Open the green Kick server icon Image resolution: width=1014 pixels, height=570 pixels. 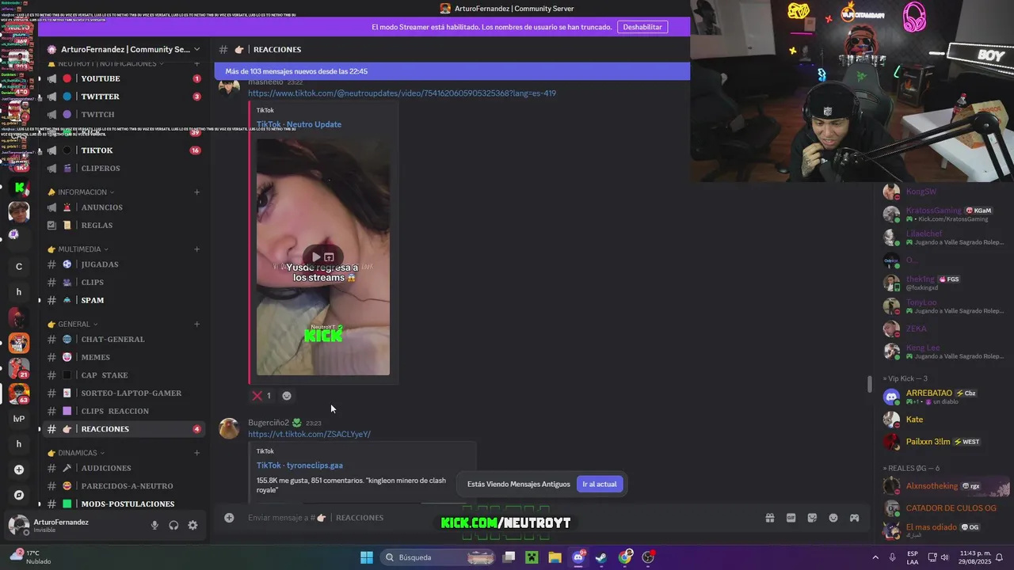pyautogui.click(x=19, y=188)
